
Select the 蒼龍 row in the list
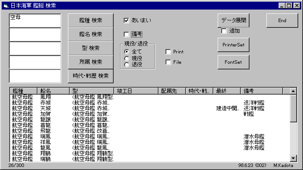click(x=150, y=125)
